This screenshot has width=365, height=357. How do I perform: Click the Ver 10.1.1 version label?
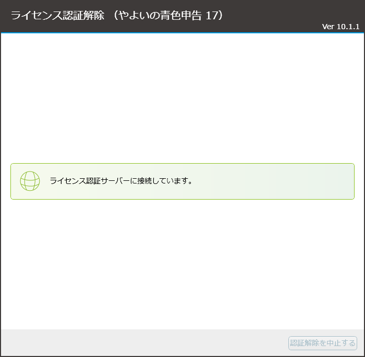[x=340, y=27]
